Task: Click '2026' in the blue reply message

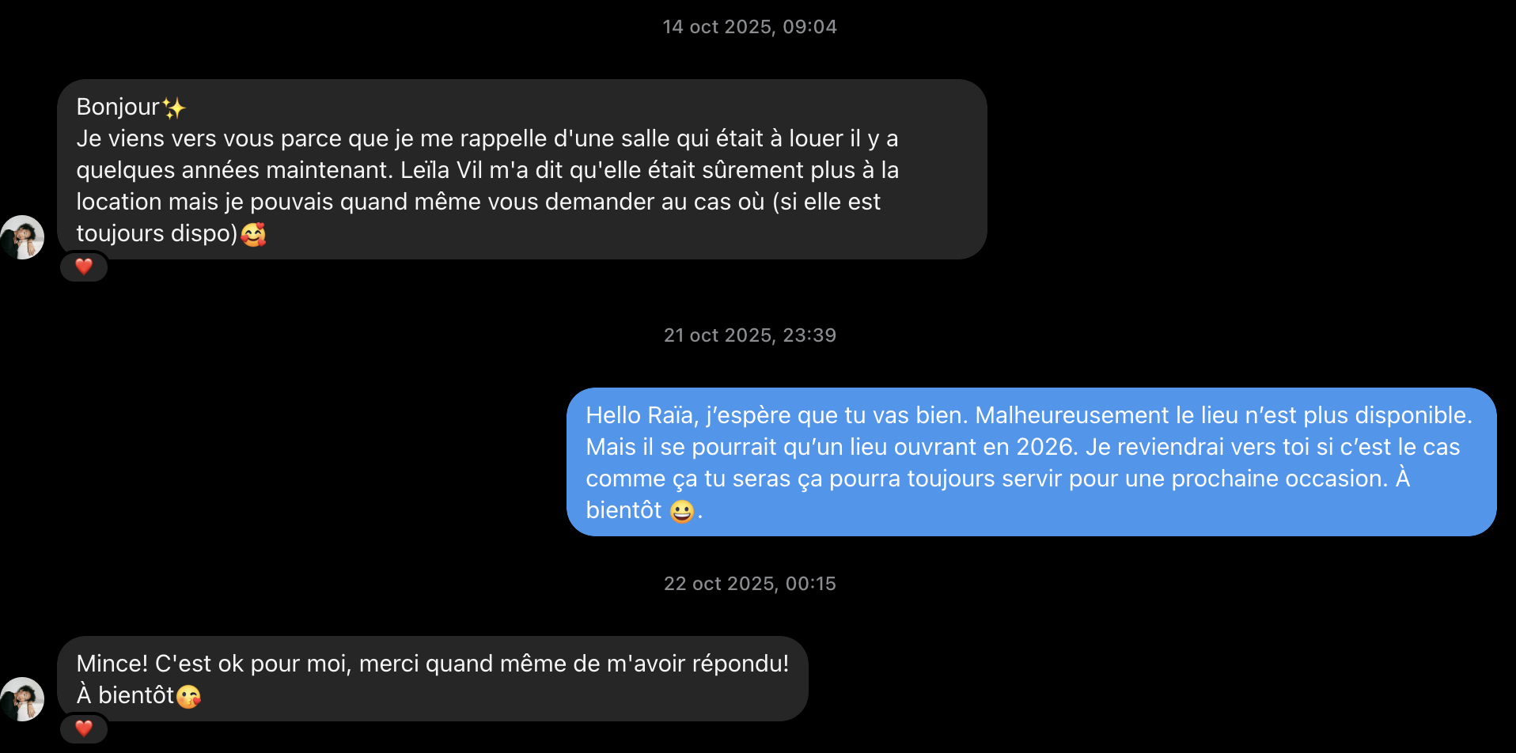Action: pos(1047,447)
